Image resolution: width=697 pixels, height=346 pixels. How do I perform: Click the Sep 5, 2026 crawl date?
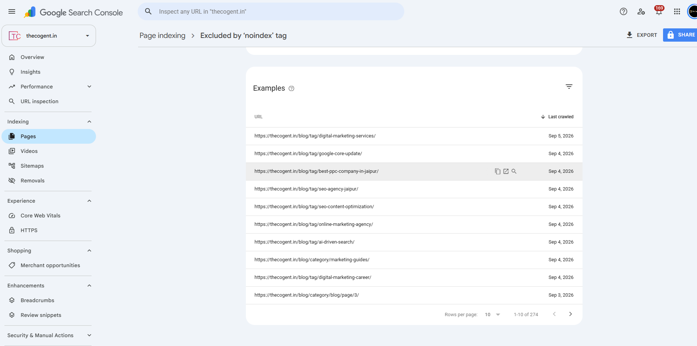click(x=561, y=136)
